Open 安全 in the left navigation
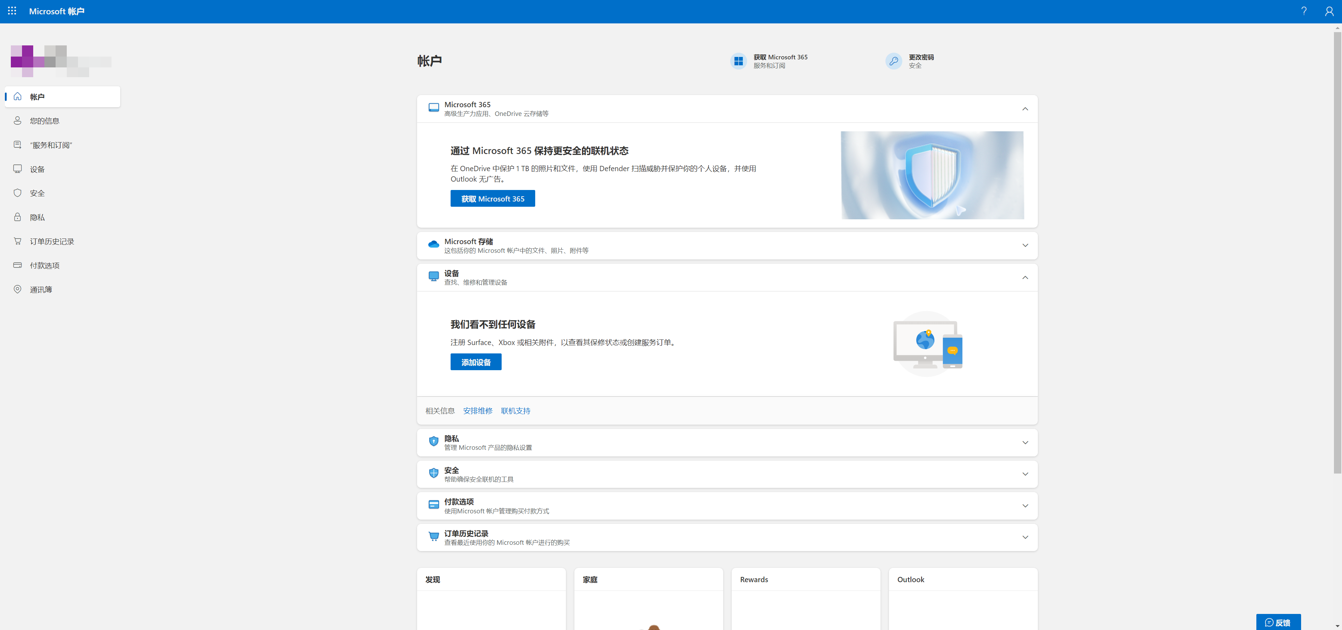This screenshot has height=630, width=1342. 63,193
